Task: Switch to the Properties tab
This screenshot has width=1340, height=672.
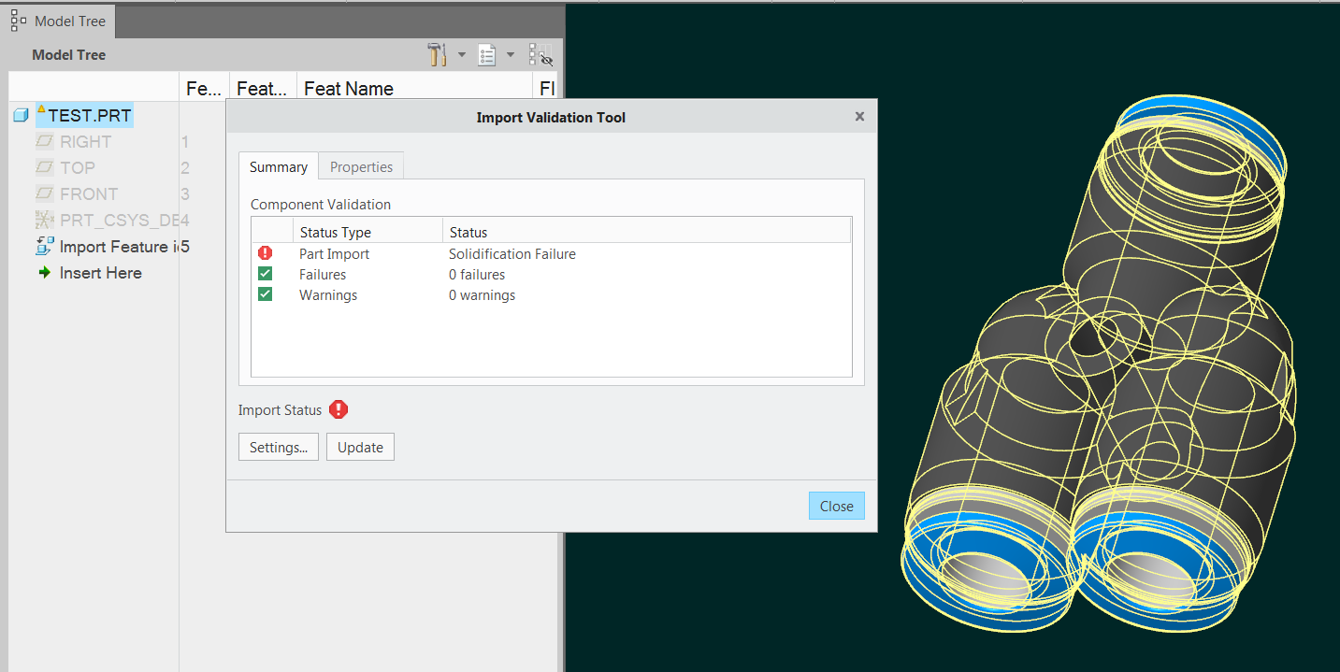Action: (x=361, y=166)
